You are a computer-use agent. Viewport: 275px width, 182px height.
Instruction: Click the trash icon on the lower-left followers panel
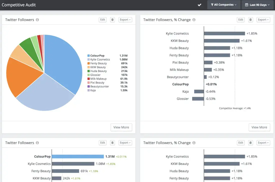coord(112,142)
